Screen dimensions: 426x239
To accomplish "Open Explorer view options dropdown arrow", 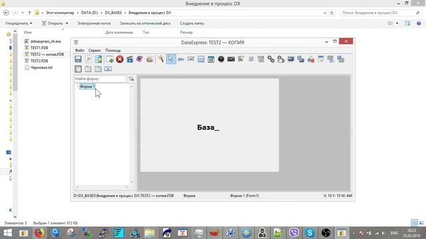I will pyautogui.click(x=397, y=23).
